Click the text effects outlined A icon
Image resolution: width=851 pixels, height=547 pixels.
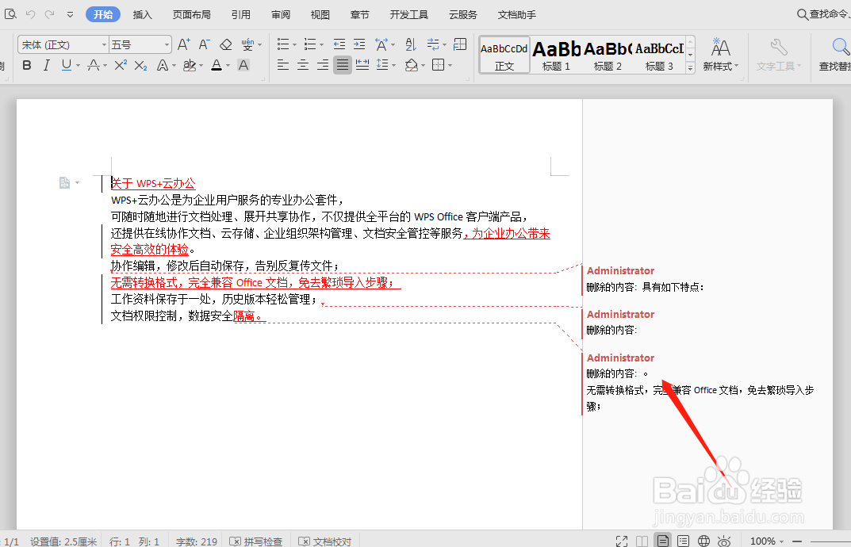click(162, 66)
